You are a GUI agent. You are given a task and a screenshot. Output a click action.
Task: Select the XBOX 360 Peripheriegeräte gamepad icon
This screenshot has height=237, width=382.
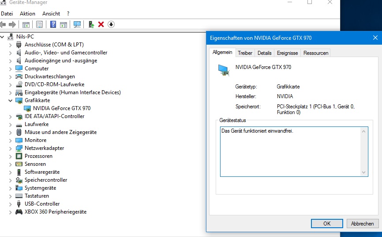coord(19,212)
